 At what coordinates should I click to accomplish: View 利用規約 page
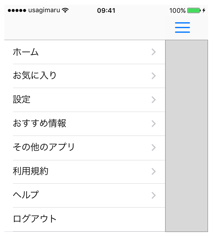31,171
